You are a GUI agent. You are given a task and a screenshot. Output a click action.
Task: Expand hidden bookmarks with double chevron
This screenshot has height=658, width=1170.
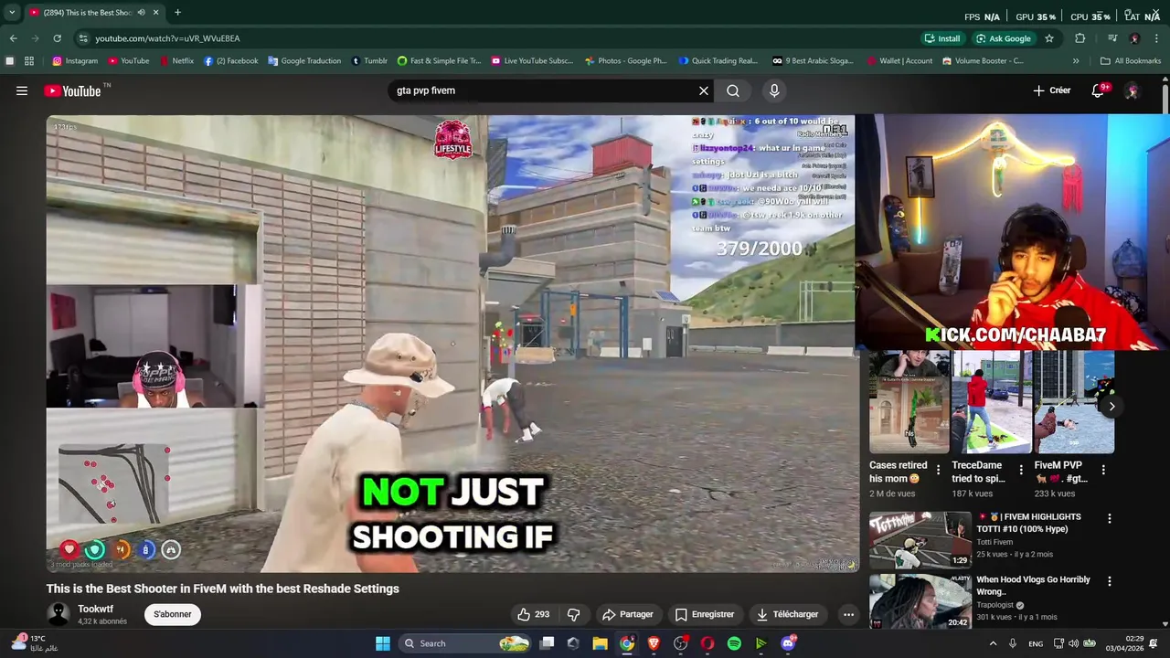tap(1076, 61)
